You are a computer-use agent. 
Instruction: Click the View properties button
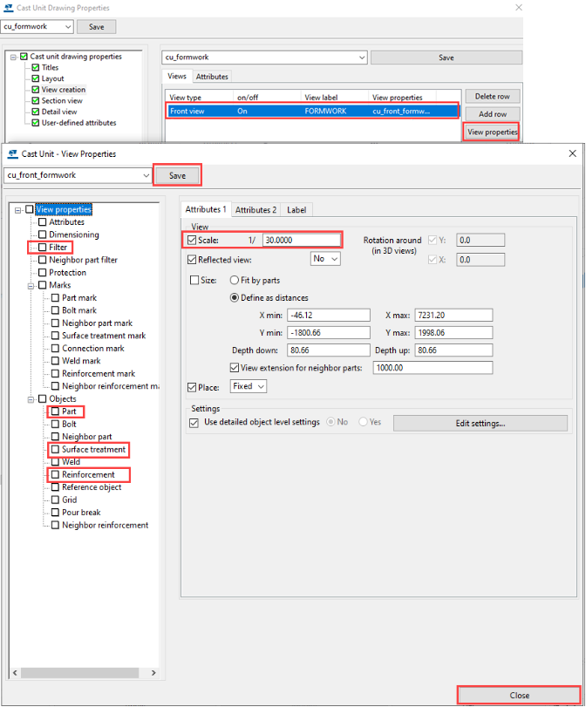[492, 133]
